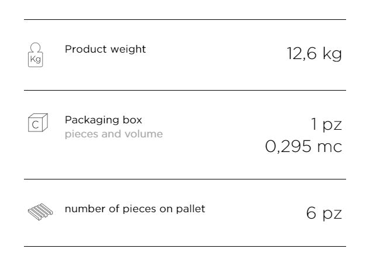
Task: Select the Packaging box label
Action: tap(103, 120)
